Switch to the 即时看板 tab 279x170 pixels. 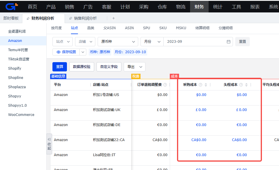pyautogui.click(x=11, y=18)
